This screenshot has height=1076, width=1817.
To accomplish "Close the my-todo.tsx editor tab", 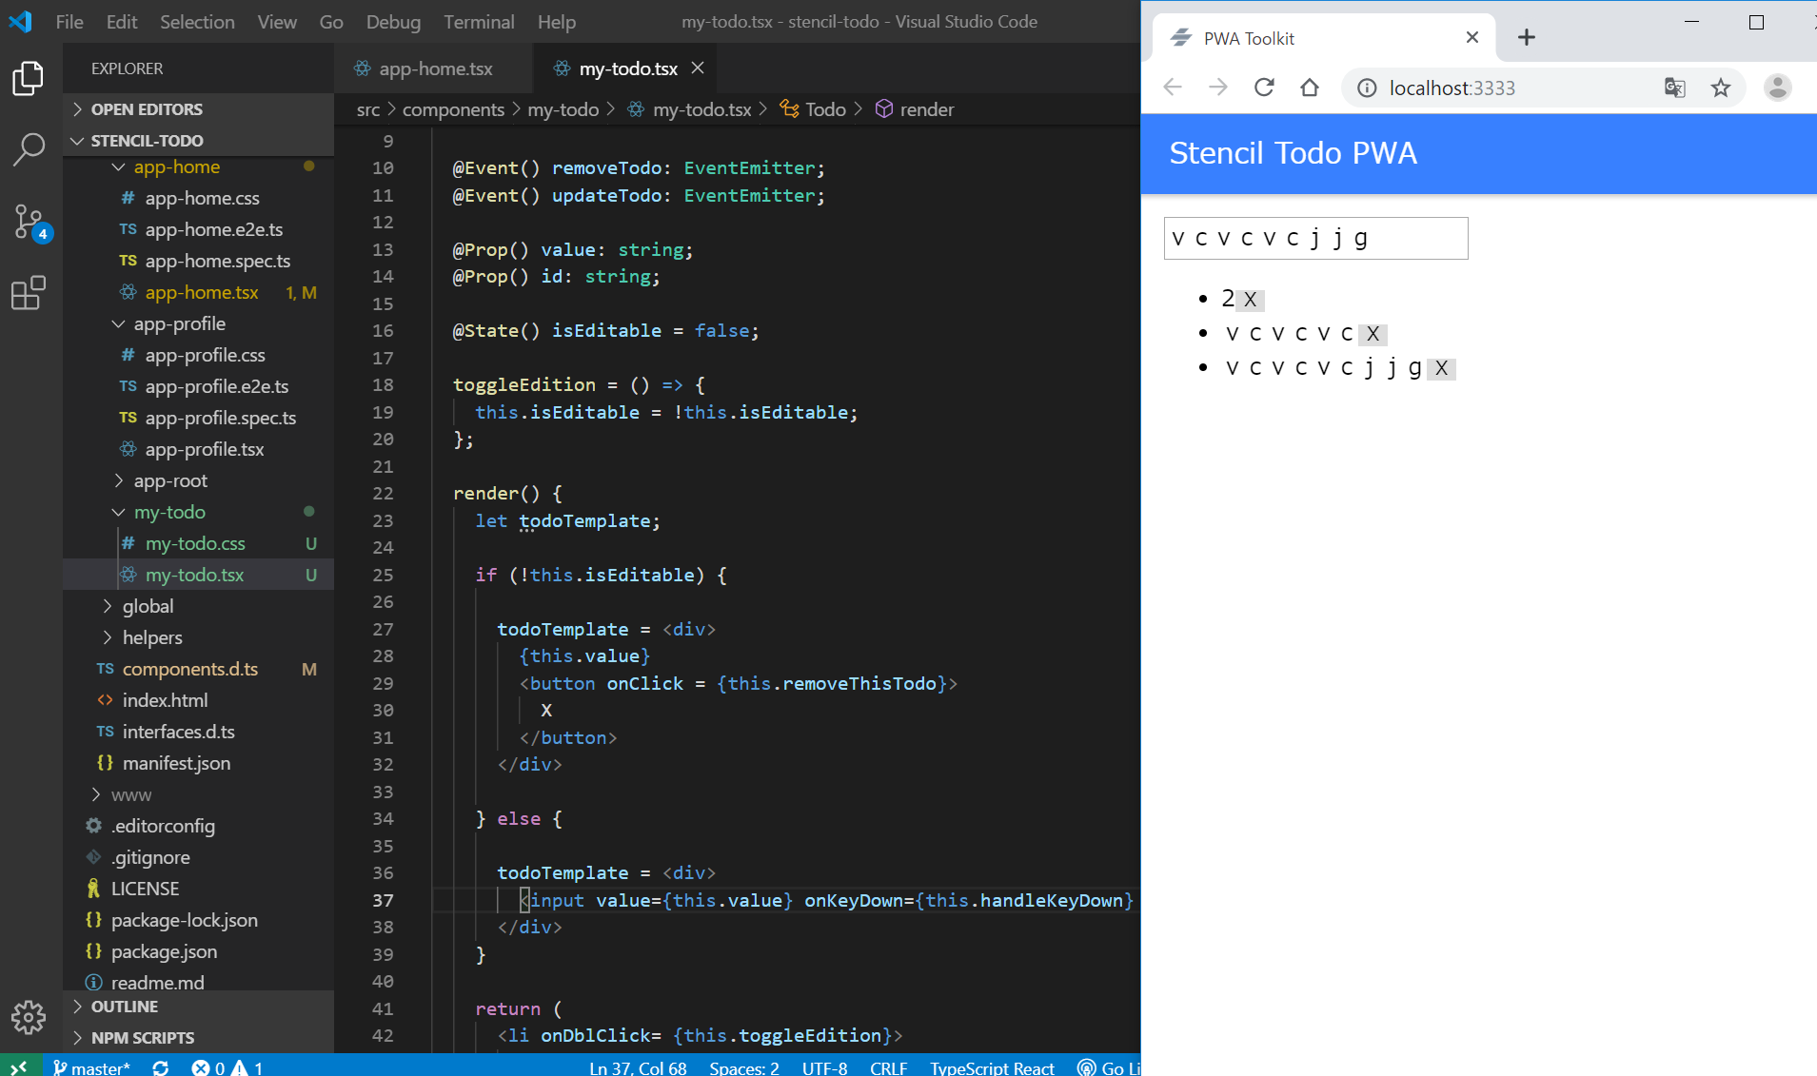I will pos(698,68).
